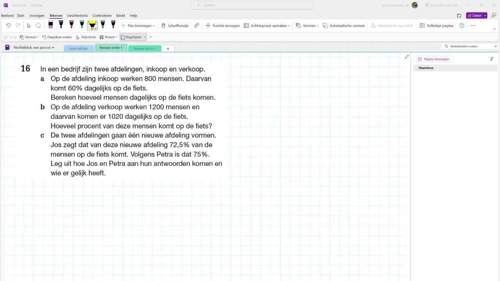This screenshot has height=281, width=500.
Task: Click the Zoeken search box
Action: click(x=252, y=5)
